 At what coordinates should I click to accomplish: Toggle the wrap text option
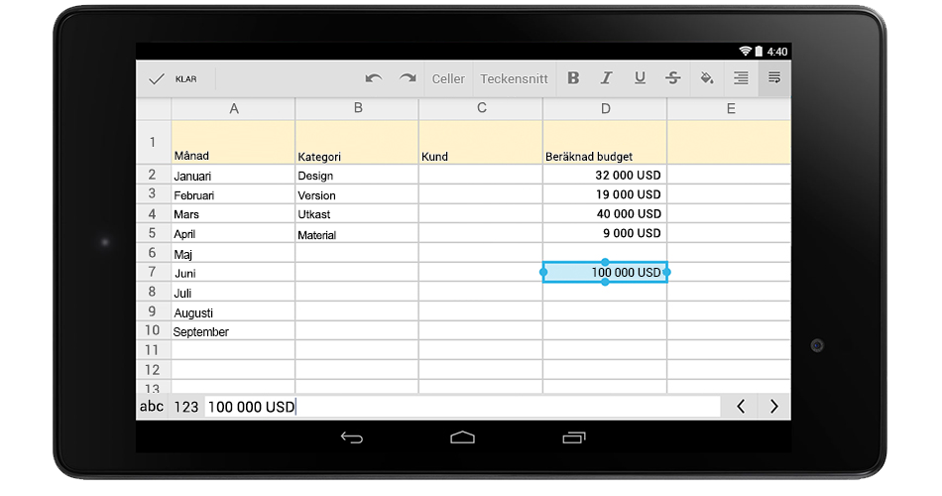774,78
